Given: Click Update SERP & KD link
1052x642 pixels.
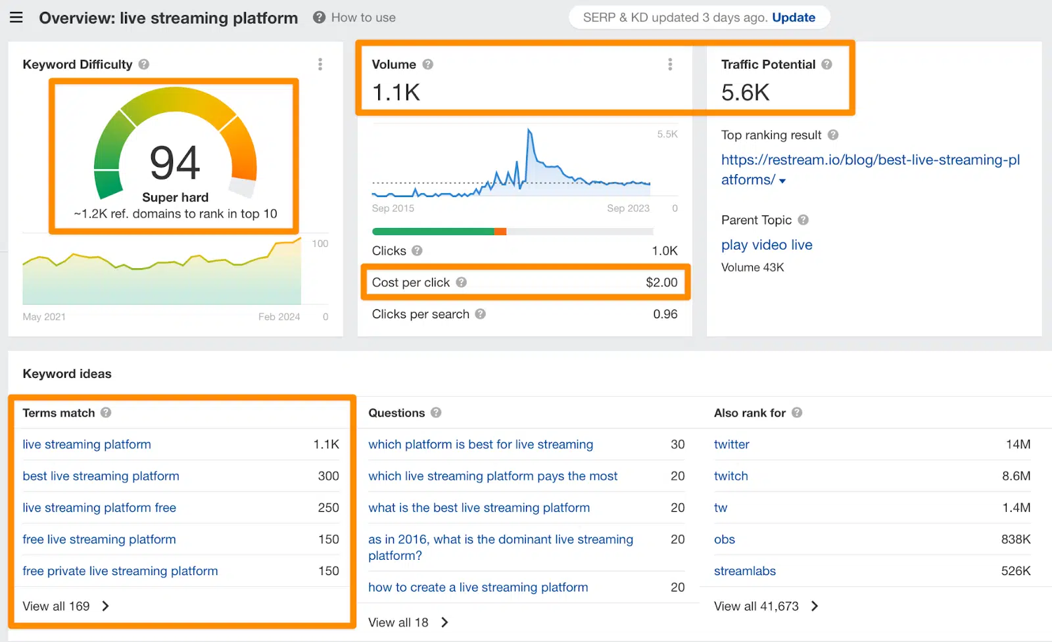Looking at the screenshot, I should point(794,18).
